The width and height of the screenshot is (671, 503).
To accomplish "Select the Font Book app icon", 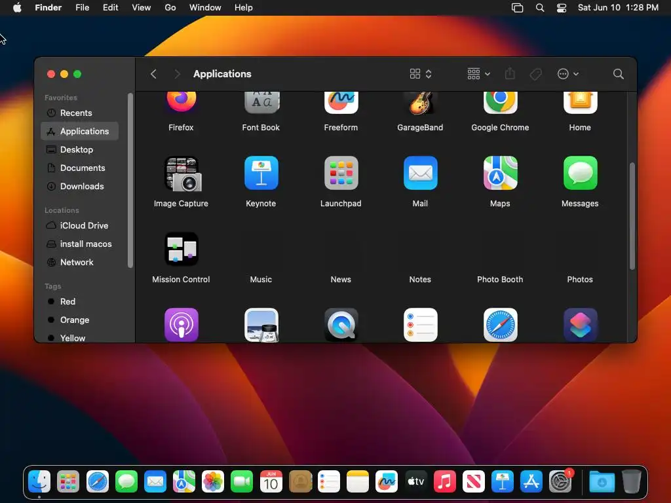I will tap(261, 103).
